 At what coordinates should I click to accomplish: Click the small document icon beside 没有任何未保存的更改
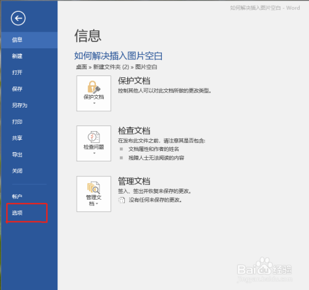click(x=122, y=200)
